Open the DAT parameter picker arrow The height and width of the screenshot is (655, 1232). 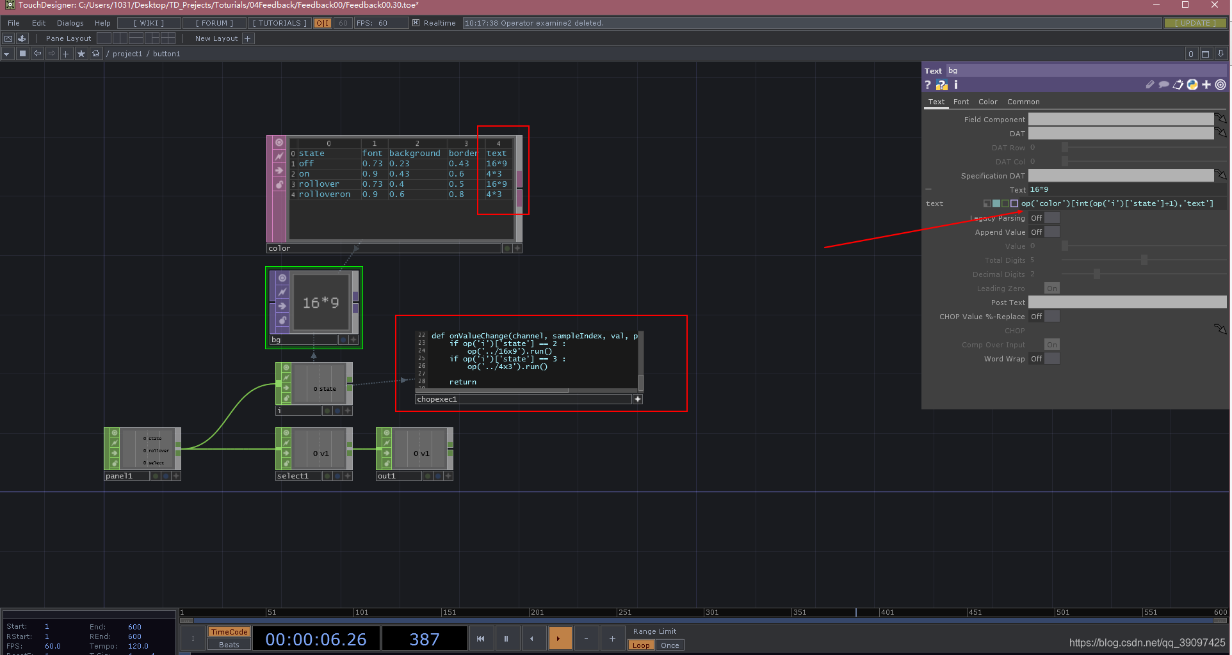coord(1221,132)
